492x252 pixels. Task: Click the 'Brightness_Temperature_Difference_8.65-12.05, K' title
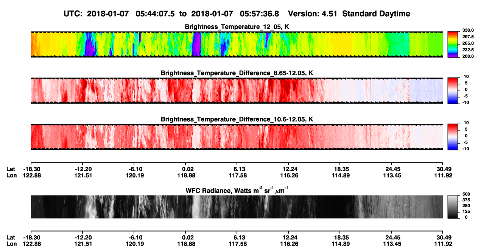pos(237,73)
